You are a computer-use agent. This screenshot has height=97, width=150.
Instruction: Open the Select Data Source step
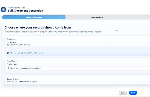[34, 17]
